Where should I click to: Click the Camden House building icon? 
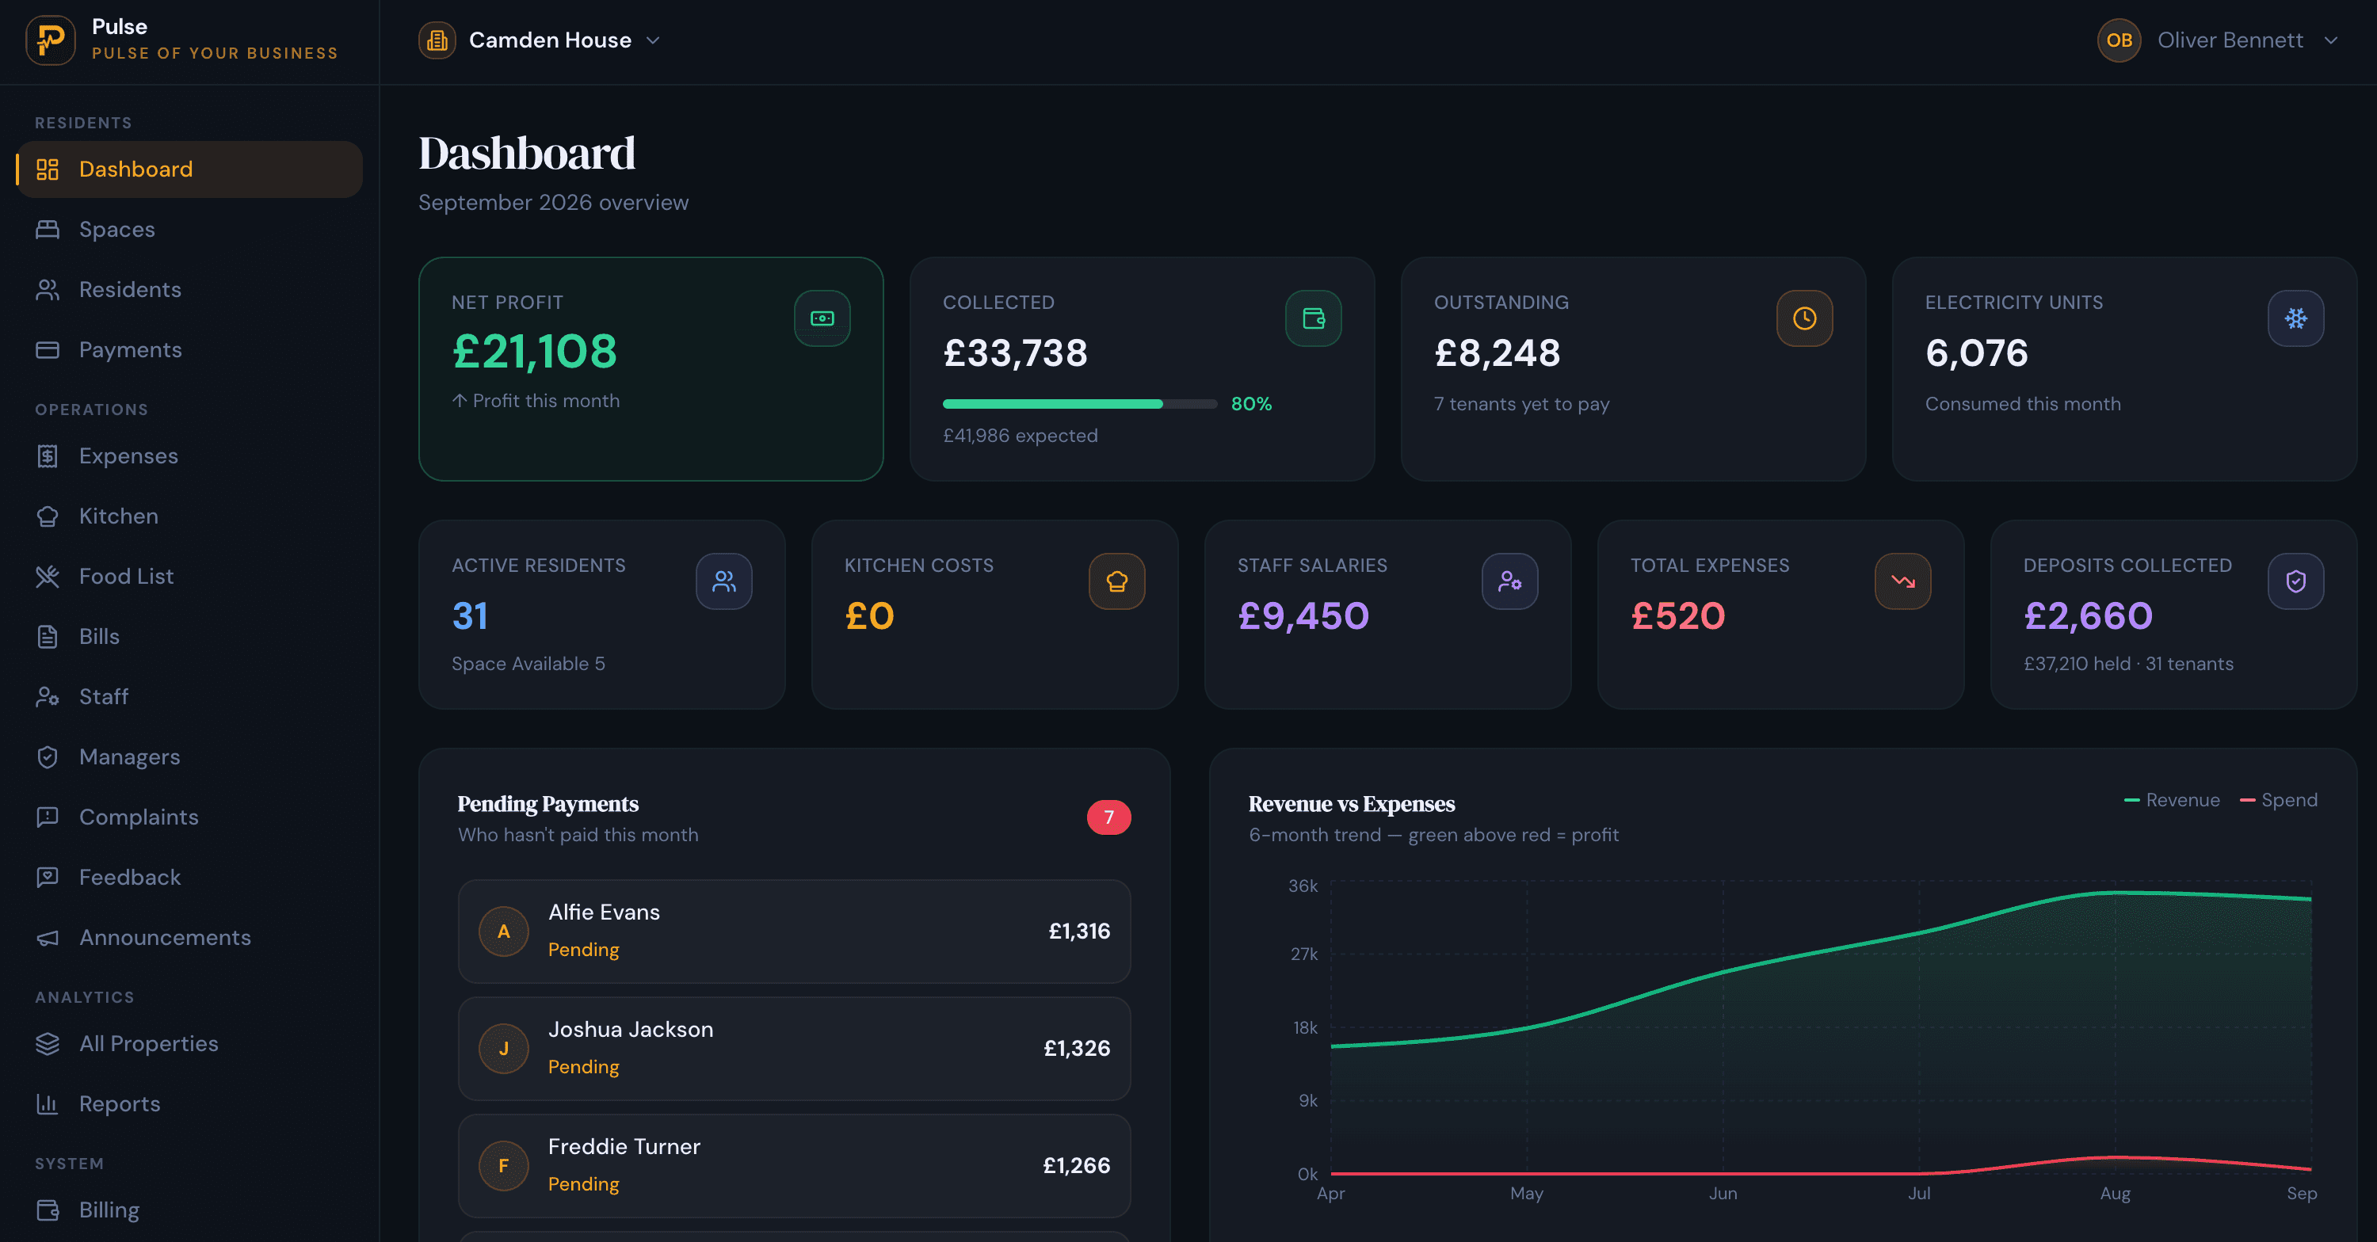point(437,40)
